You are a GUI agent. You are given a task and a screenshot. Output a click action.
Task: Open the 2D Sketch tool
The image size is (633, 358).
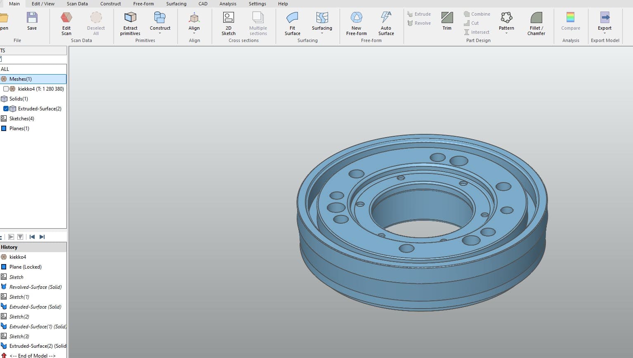point(228,18)
